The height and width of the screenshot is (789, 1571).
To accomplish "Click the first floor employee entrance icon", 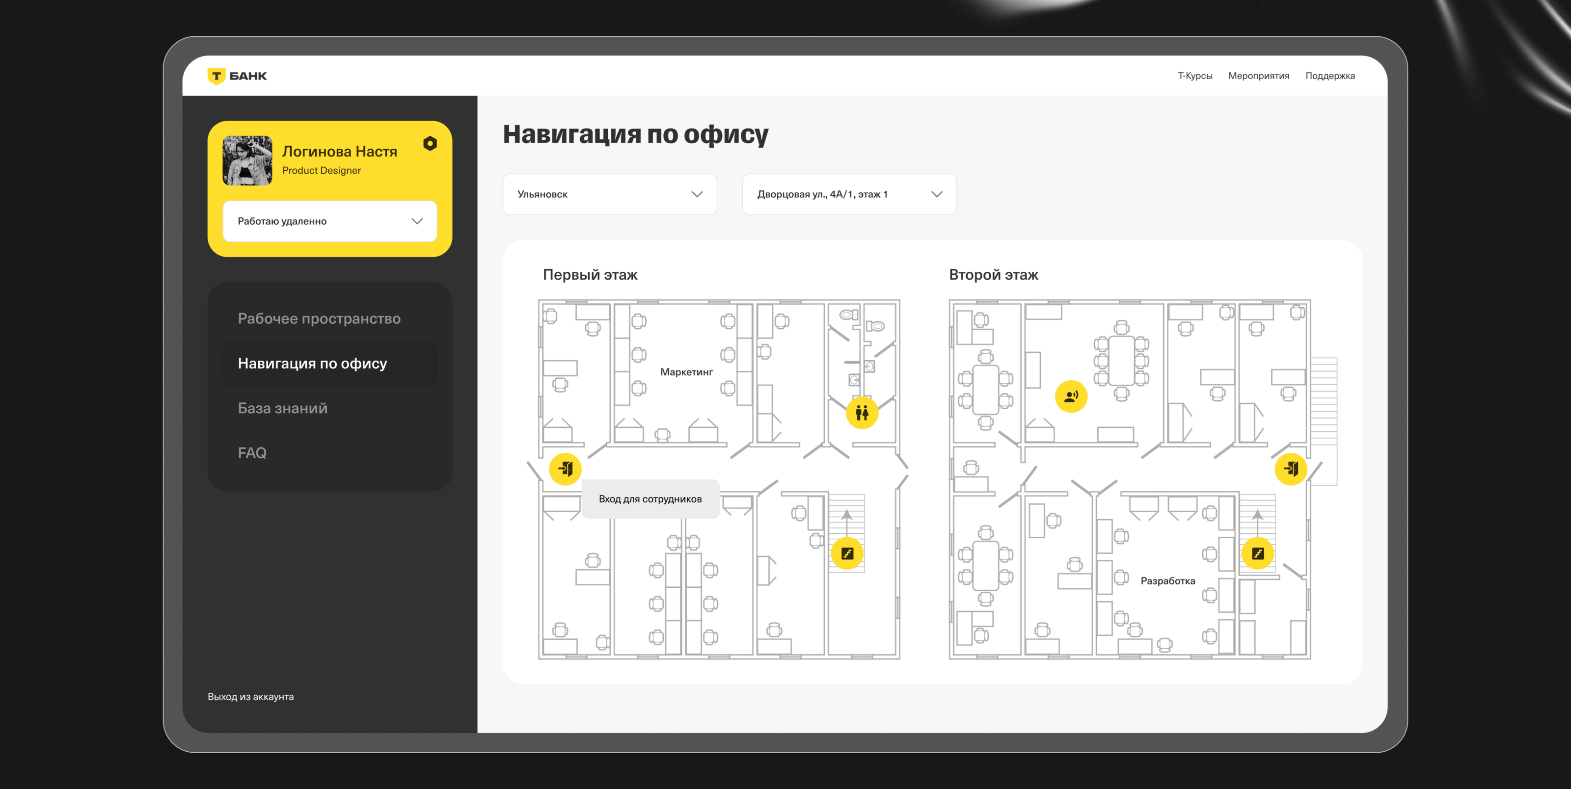I will tap(565, 468).
